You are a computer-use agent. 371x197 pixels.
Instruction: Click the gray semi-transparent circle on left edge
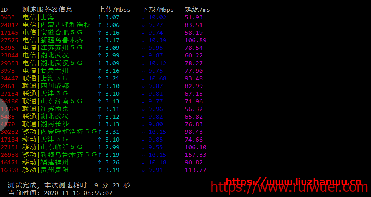click(5, 117)
